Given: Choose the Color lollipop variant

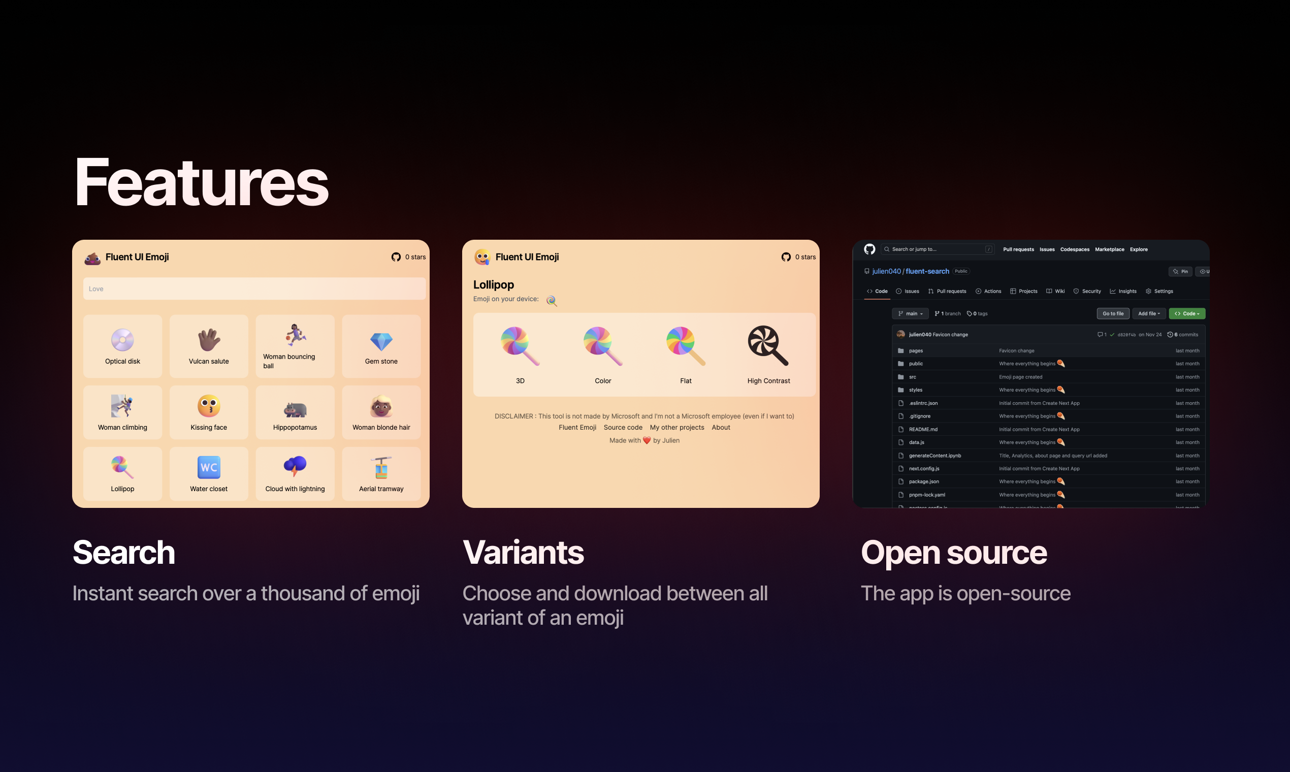Looking at the screenshot, I should [x=603, y=355].
